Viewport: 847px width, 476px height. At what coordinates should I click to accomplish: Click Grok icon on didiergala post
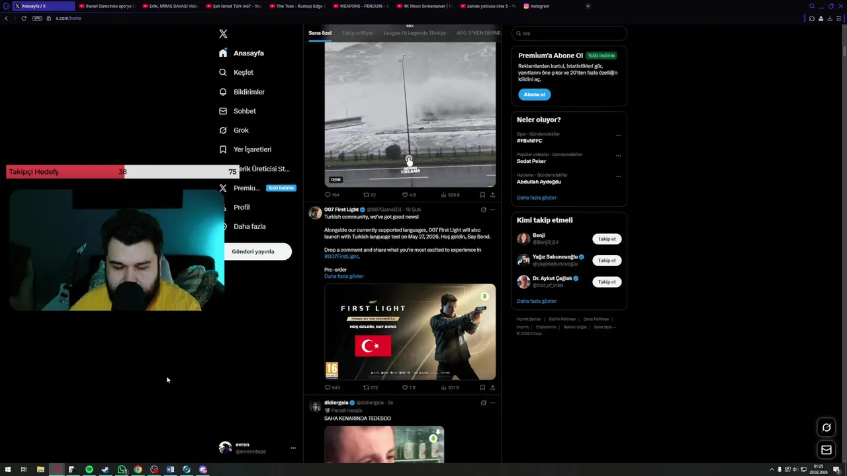coord(483,403)
